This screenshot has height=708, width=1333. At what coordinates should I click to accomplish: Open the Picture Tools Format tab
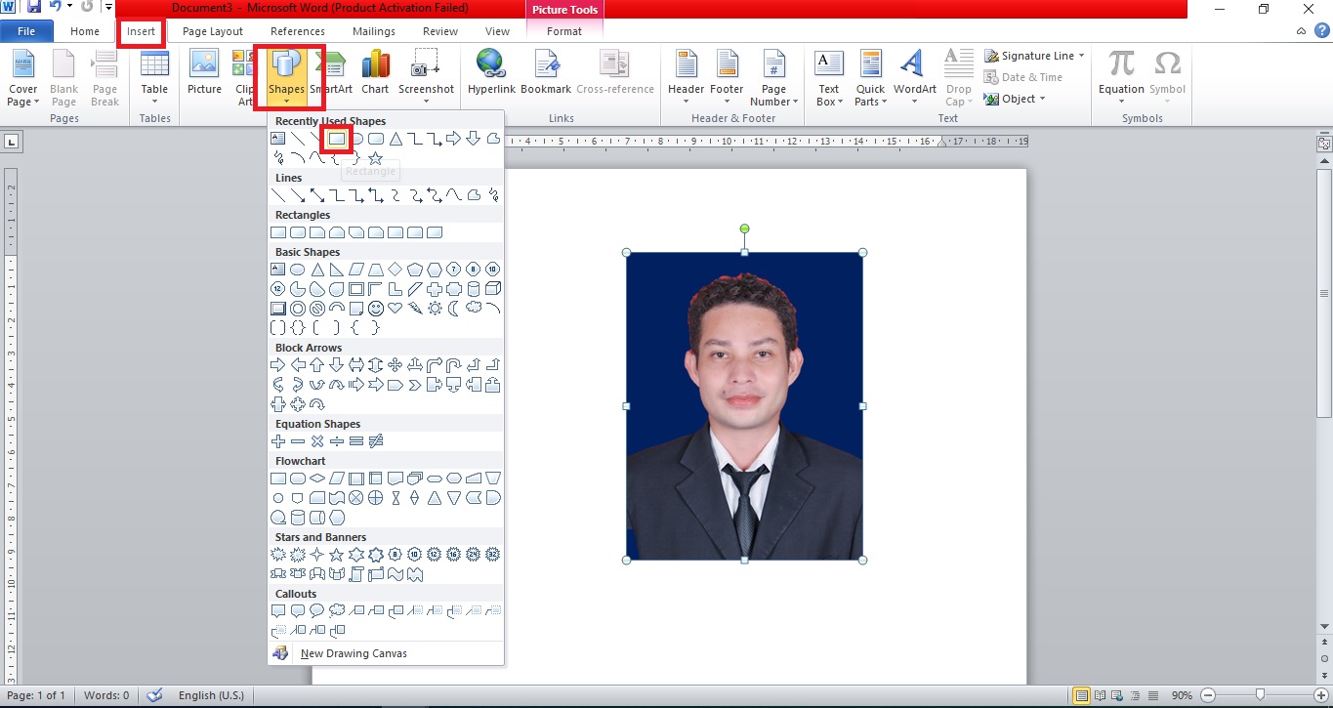point(564,30)
